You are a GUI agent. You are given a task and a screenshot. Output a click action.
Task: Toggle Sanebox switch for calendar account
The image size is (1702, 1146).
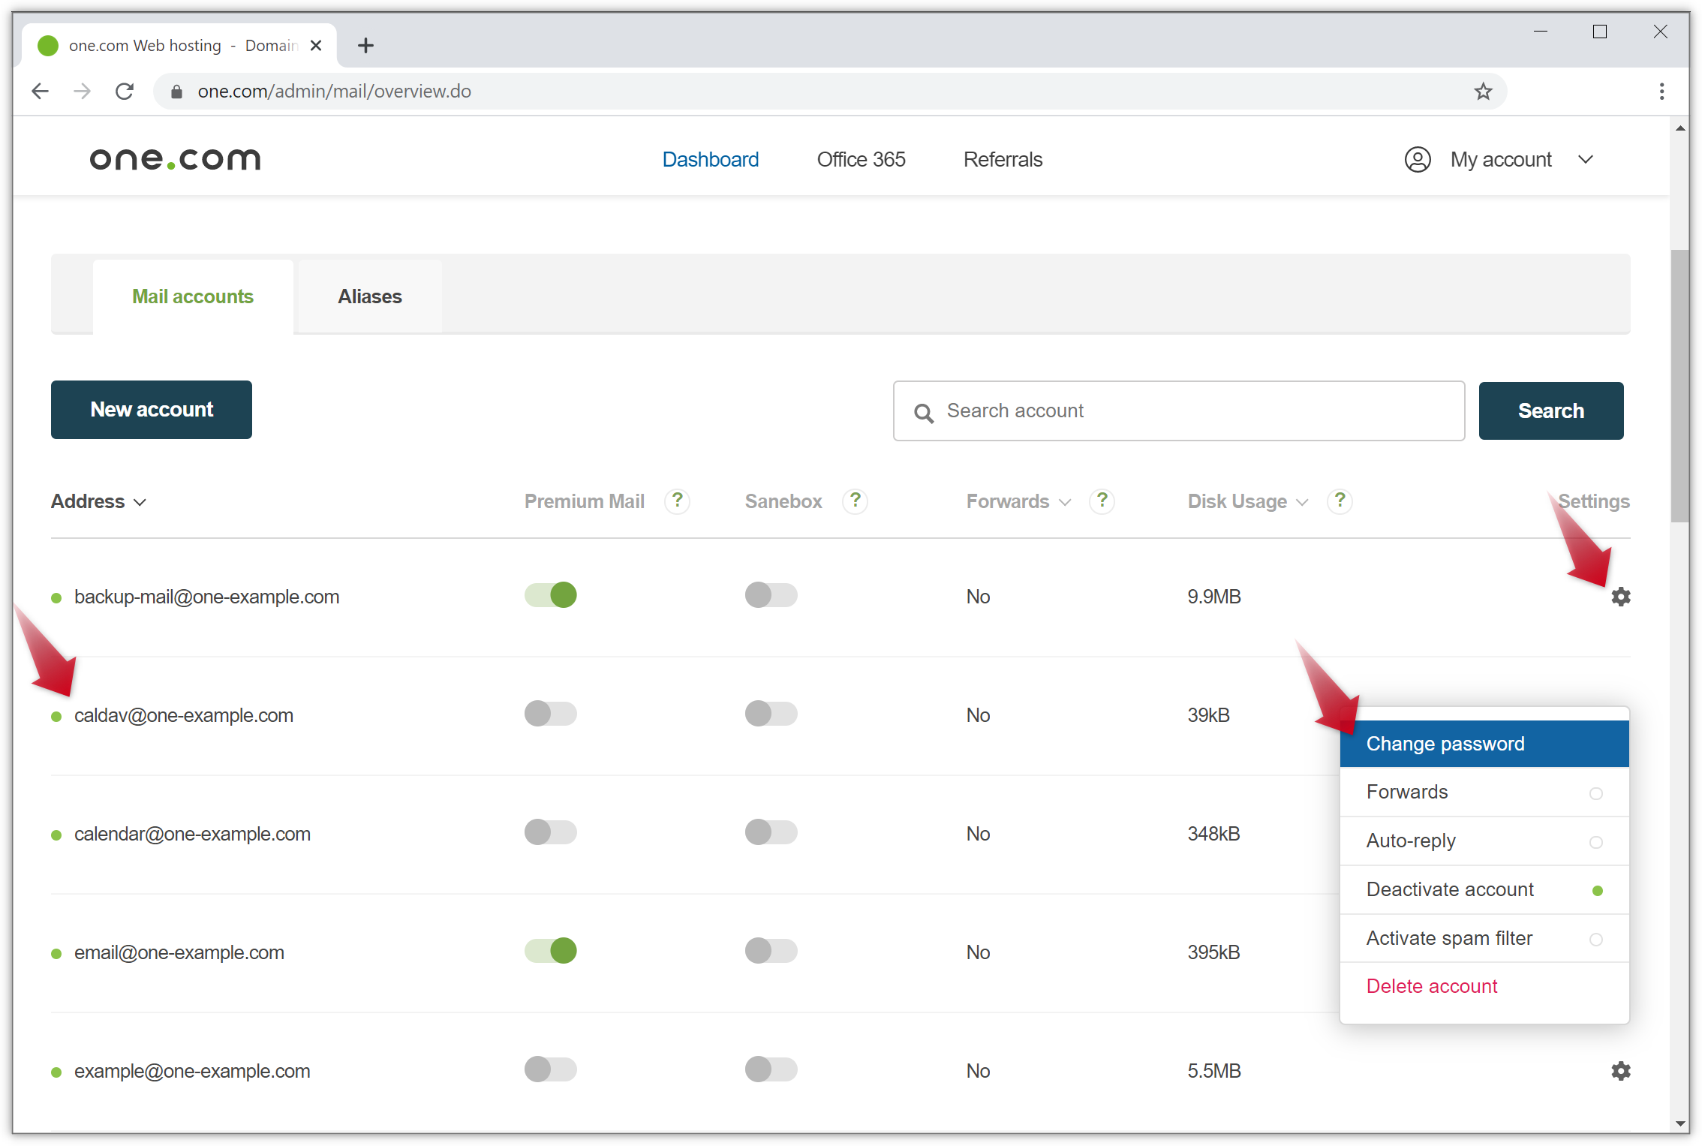[x=770, y=832]
